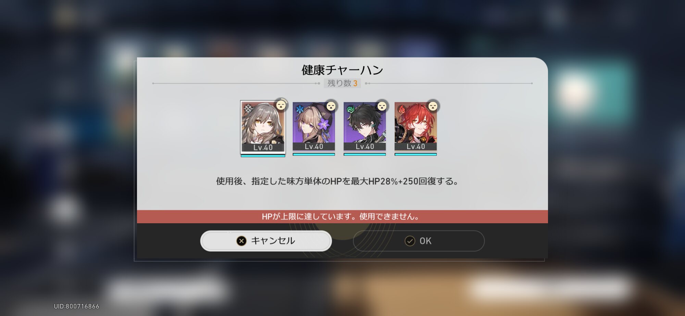This screenshot has width=685, height=316.
Task: Select the brown-haired girl with purple flower portrait
Action: pos(314,126)
